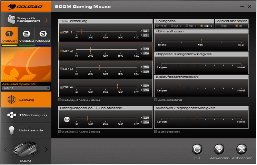Go to next mouse device arrow

click(46, 149)
